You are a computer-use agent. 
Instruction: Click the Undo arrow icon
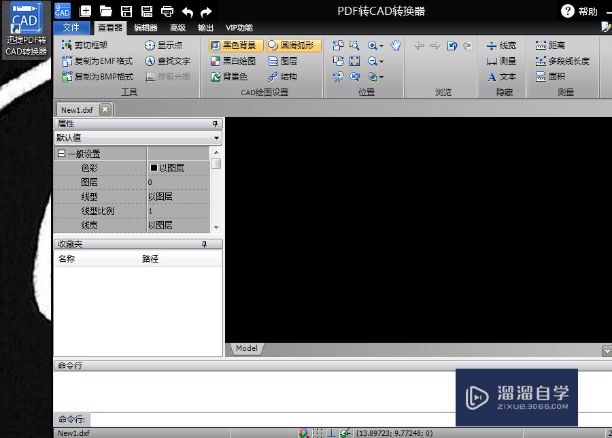187,12
